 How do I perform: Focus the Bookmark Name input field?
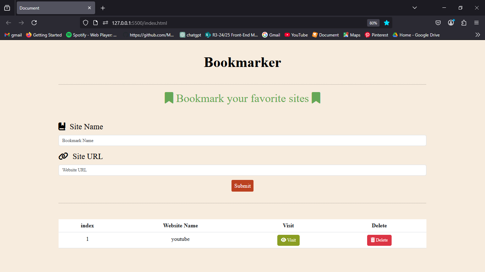tap(243, 140)
